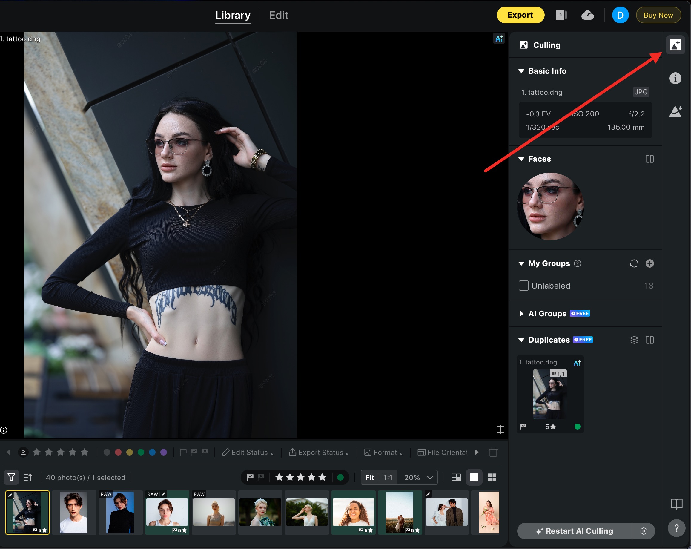
Task: Toggle Faces compare view icon
Action: tap(649, 159)
